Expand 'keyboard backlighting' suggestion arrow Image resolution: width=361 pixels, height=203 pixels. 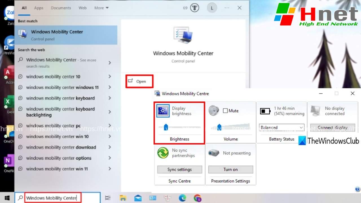(110, 112)
